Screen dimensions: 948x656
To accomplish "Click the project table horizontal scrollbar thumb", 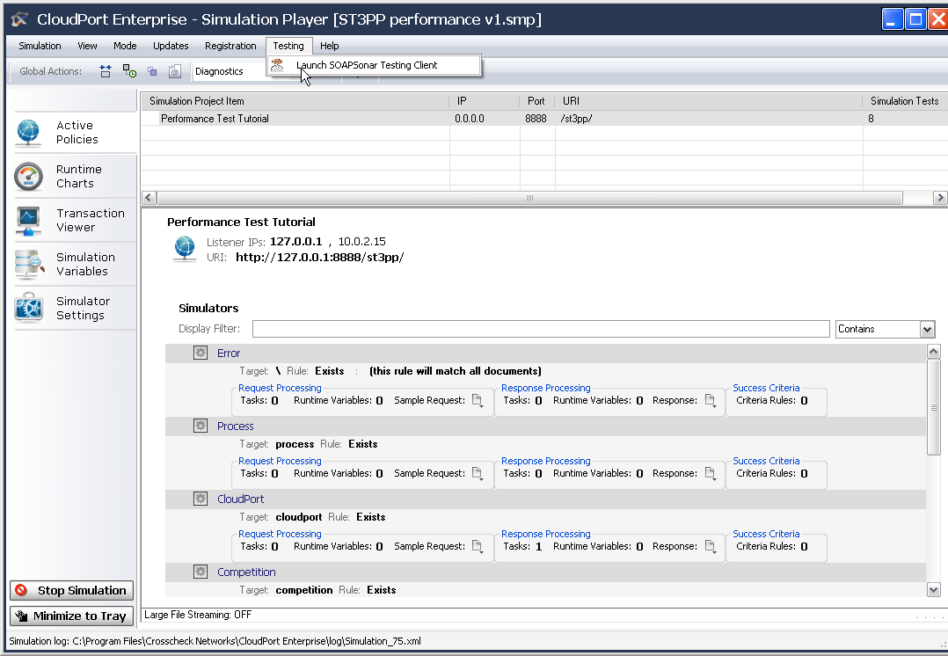I will pos(529,198).
